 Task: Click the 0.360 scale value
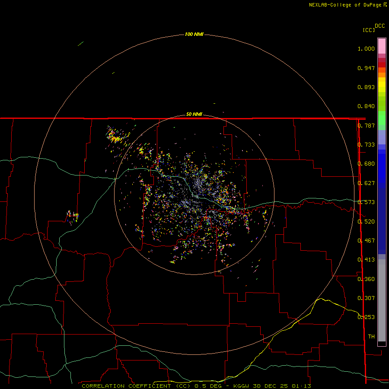click(x=366, y=279)
